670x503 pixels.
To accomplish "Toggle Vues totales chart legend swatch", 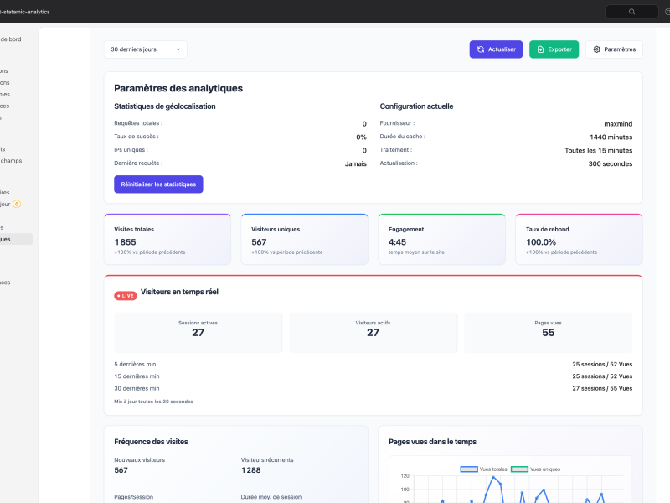I will [x=469, y=469].
